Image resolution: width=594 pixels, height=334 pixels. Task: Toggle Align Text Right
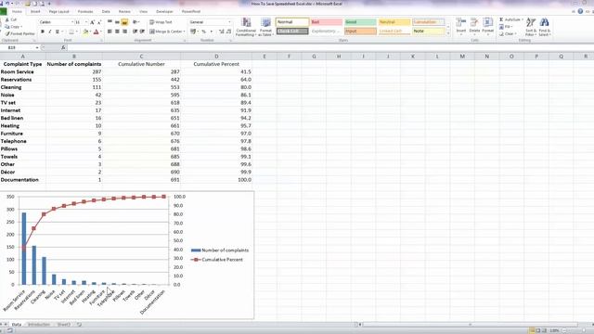(124, 32)
